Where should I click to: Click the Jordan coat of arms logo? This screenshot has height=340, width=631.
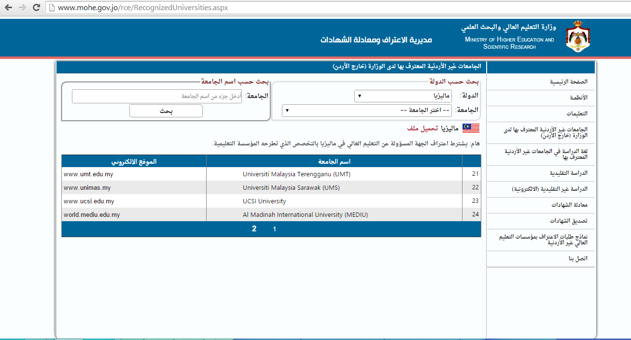[578, 37]
